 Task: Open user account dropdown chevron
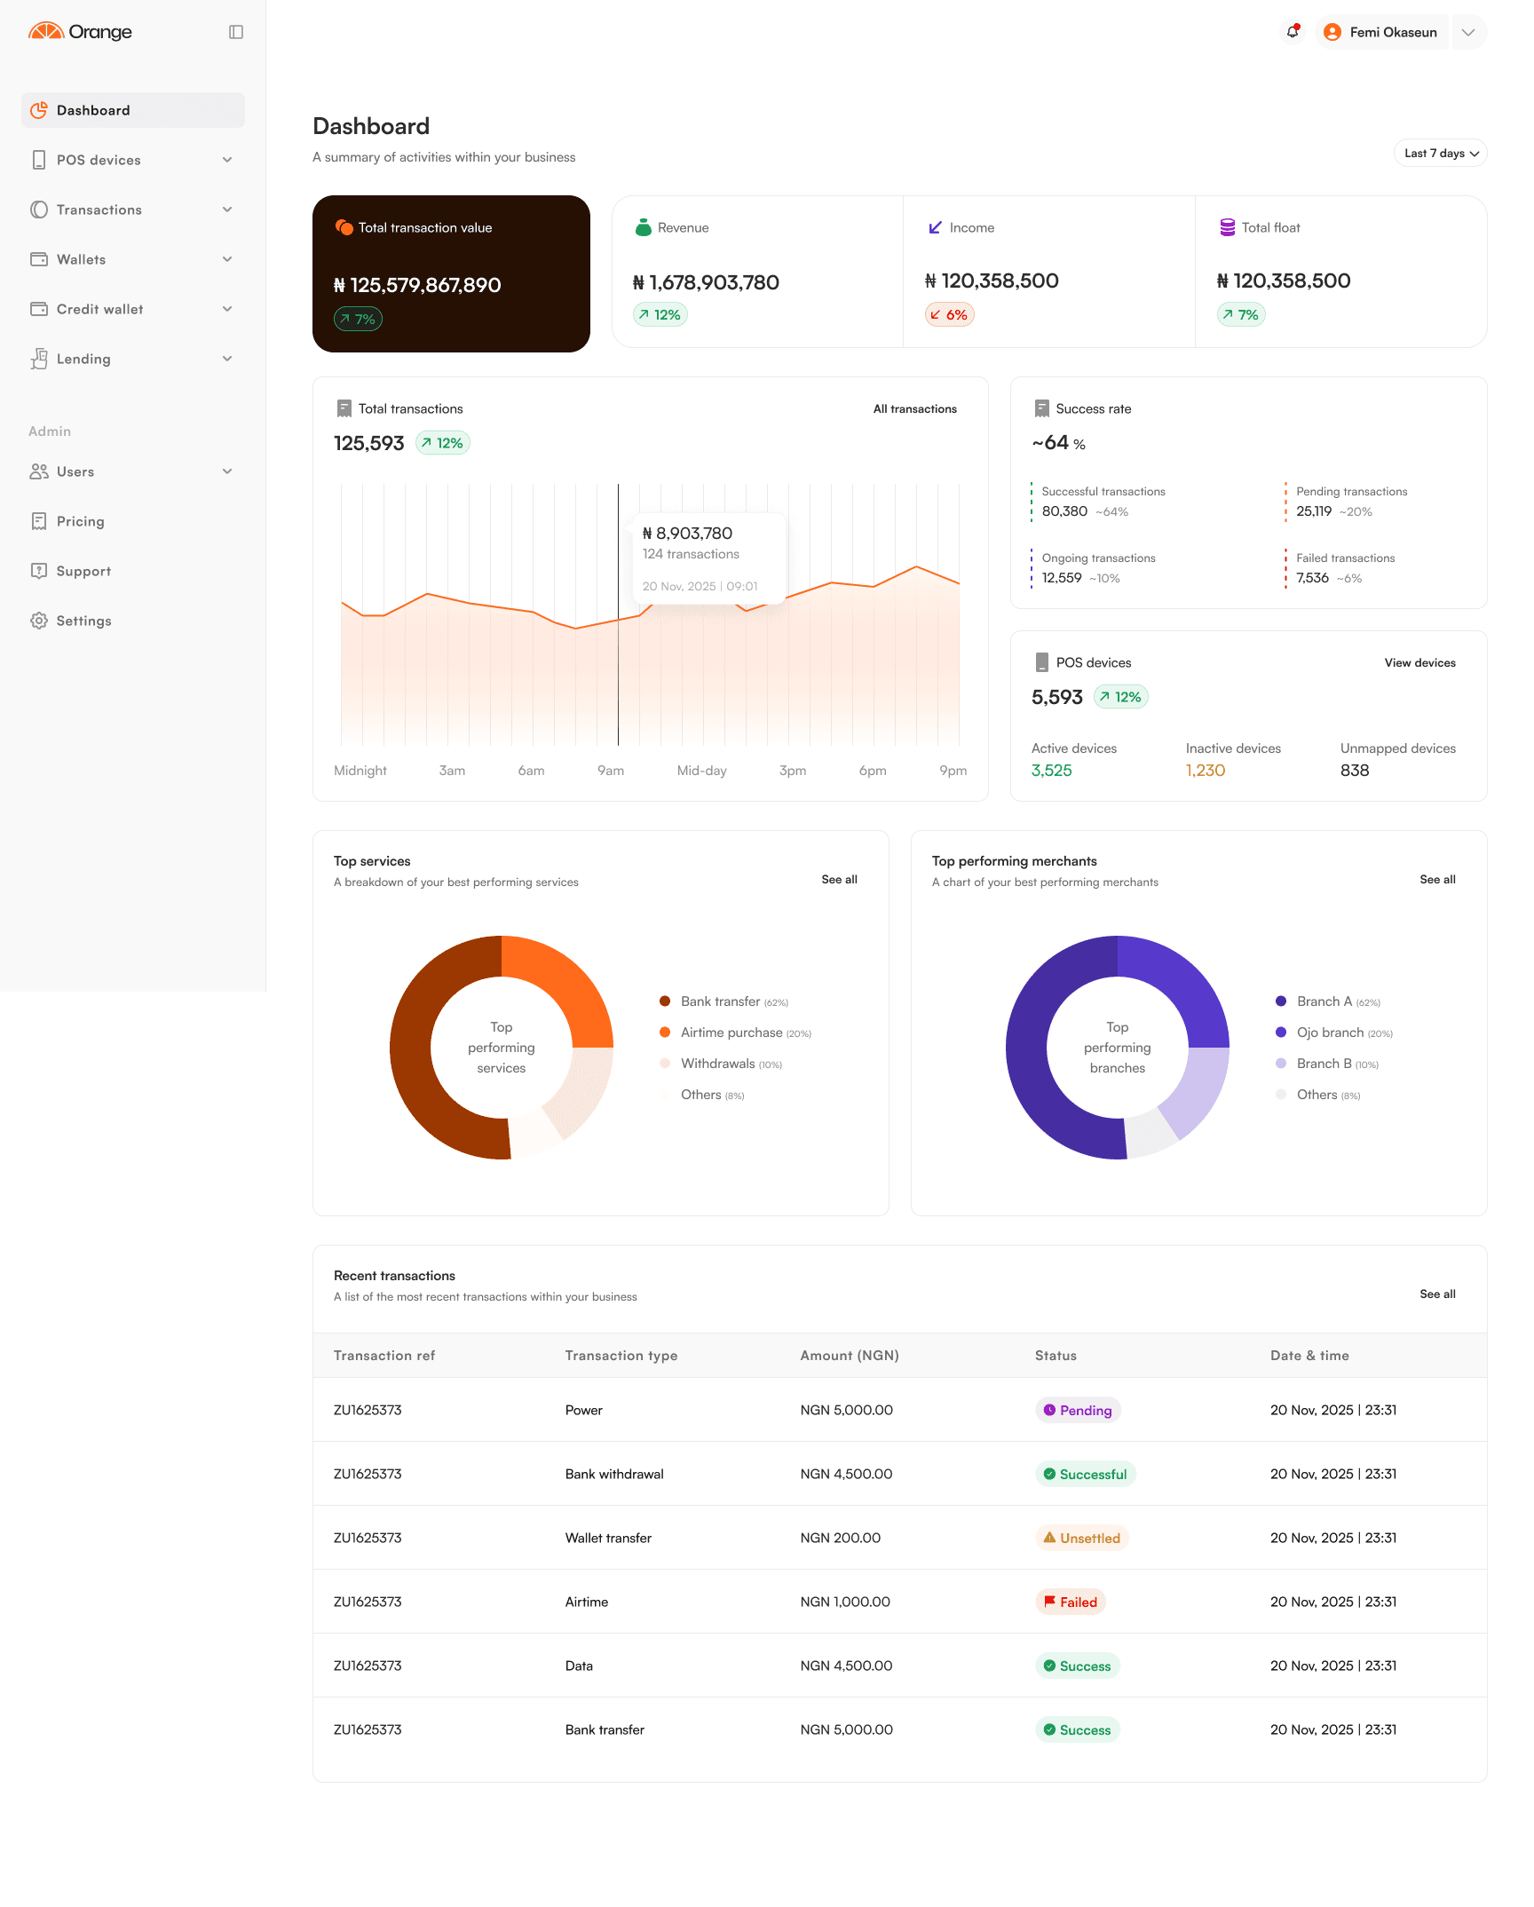[1468, 32]
